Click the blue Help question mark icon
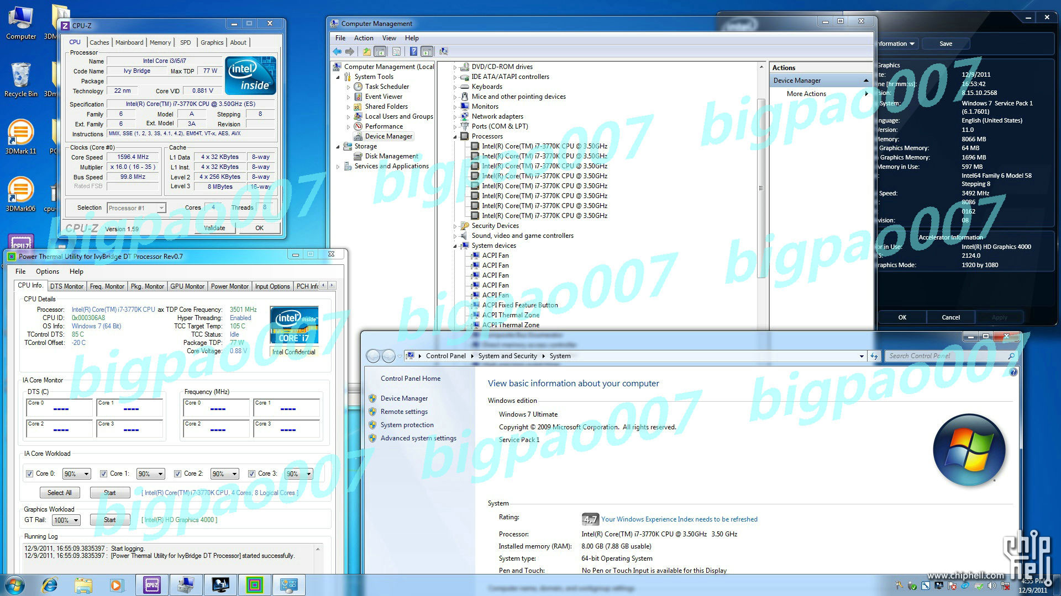 point(413,51)
